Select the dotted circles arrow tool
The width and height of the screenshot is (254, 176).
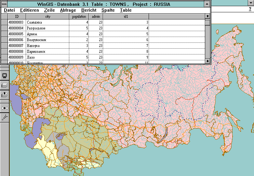coord(4,108)
